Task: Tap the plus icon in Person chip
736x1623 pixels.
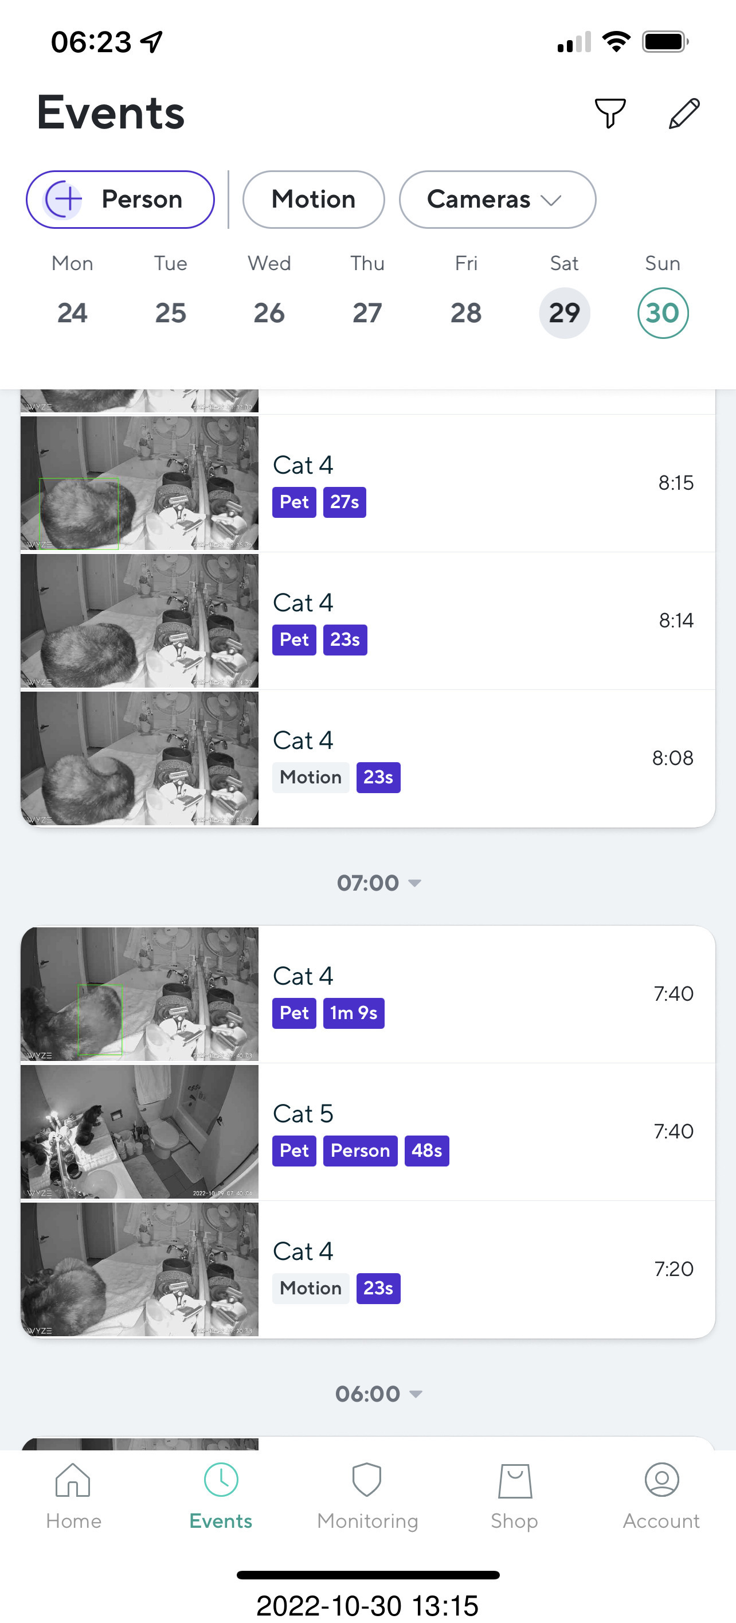Action: [x=64, y=200]
